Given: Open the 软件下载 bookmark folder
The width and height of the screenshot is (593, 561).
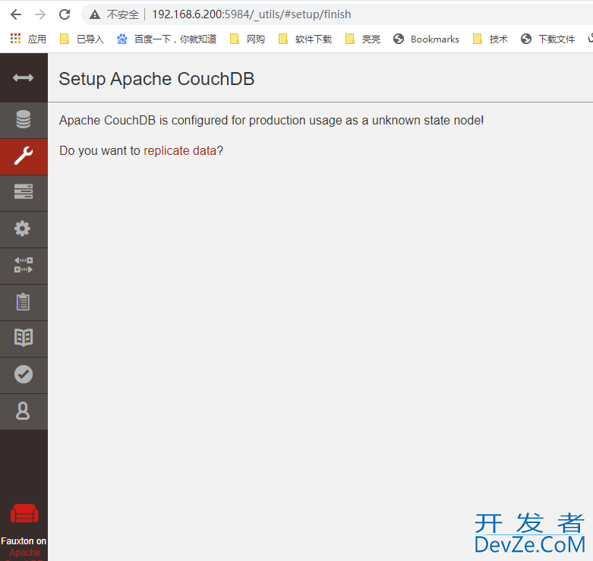Looking at the screenshot, I should (305, 39).
